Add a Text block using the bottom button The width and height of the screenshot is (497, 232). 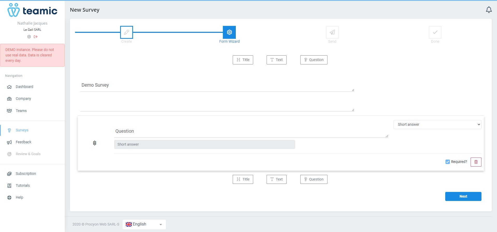(276, 179)
